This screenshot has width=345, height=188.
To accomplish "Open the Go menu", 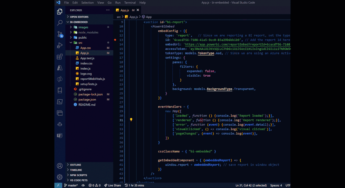I will pos(109,3).
